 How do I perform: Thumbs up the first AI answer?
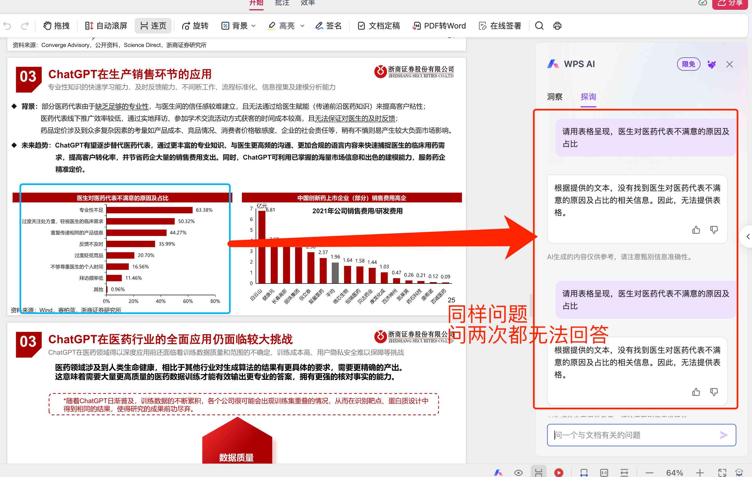696,230
